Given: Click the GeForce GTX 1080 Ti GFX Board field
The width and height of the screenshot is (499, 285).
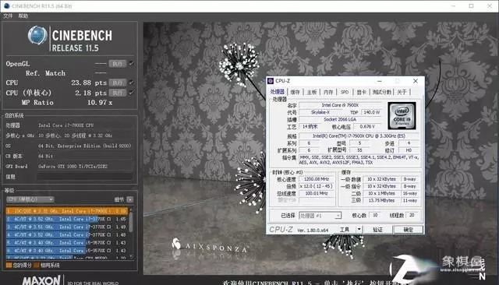Looking at the screenshot, I should pos(85,166).
